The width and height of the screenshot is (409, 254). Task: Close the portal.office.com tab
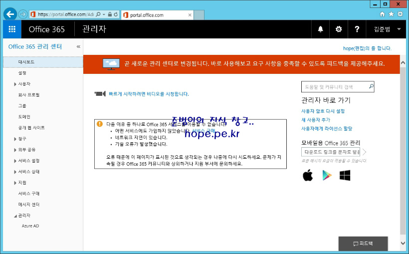point(190,15)
